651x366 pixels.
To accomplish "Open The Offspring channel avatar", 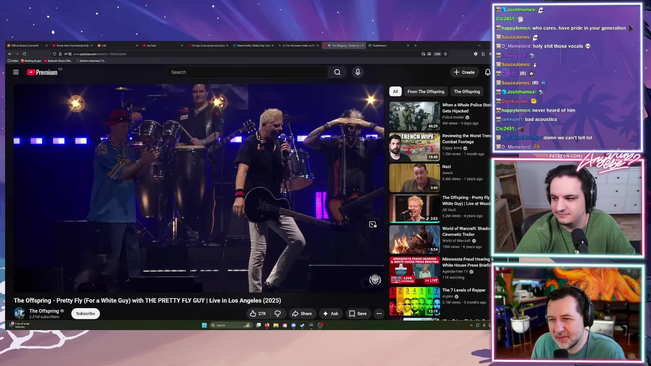I will [x=19, y=313].
